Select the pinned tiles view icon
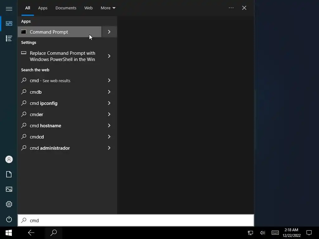 9,23
